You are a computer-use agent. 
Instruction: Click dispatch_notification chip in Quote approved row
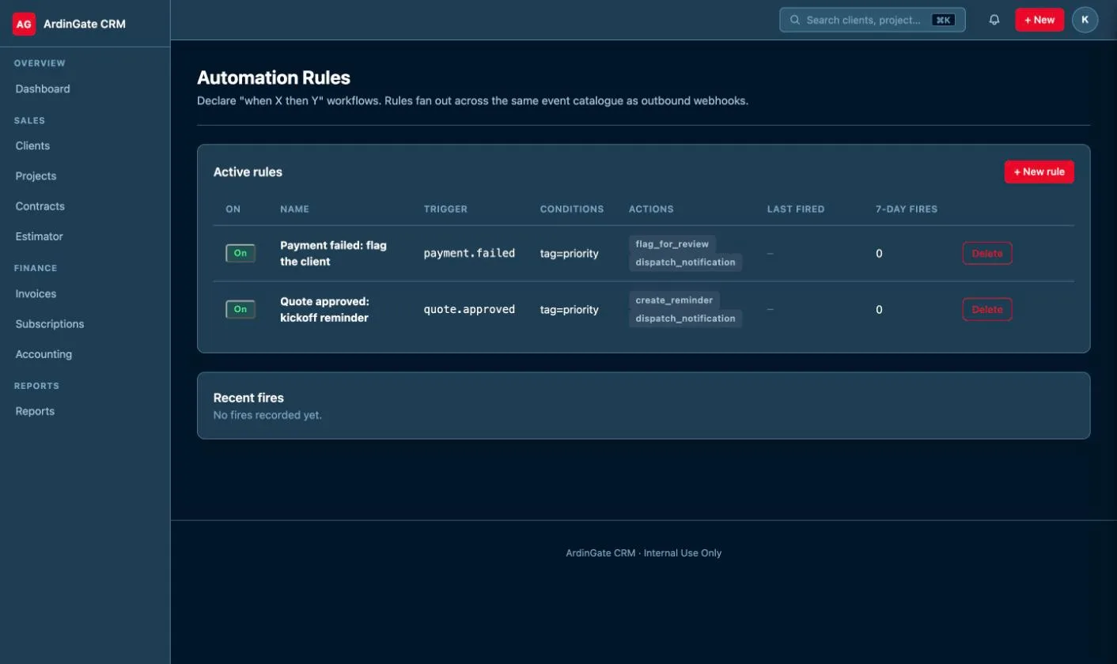[x=685, y=319]
